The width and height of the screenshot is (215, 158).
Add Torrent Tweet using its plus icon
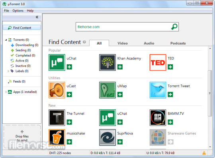[x=170, y=95]
